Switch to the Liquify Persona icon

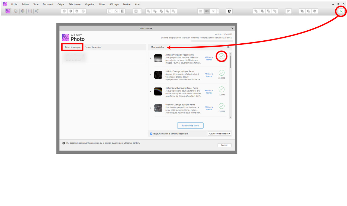click(x=15, y=11)
